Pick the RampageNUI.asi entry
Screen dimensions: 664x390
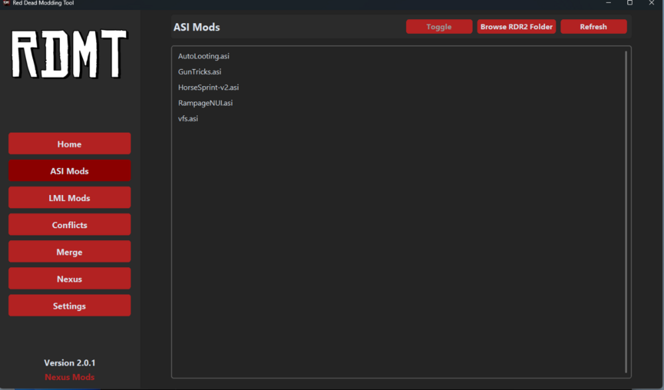click(205, 103)
